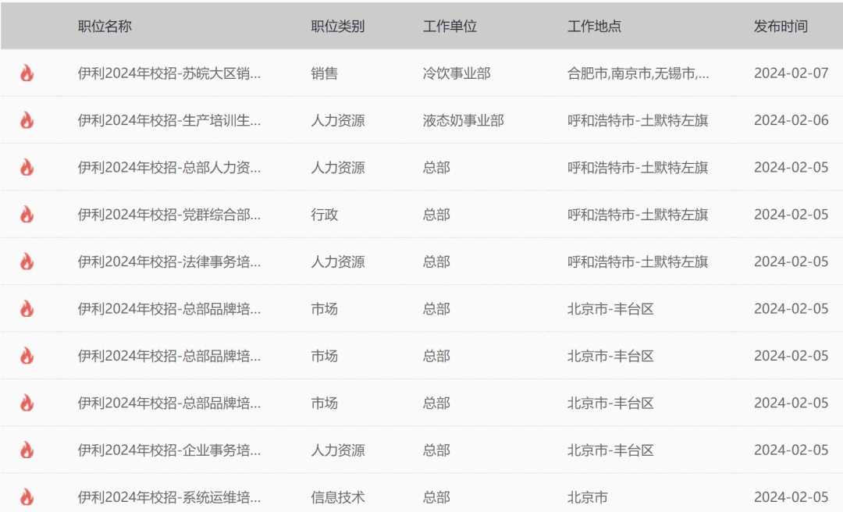Click the hot flame icon for 企业事务培 job
Viewport: 843px width, 512px height.
27,450
